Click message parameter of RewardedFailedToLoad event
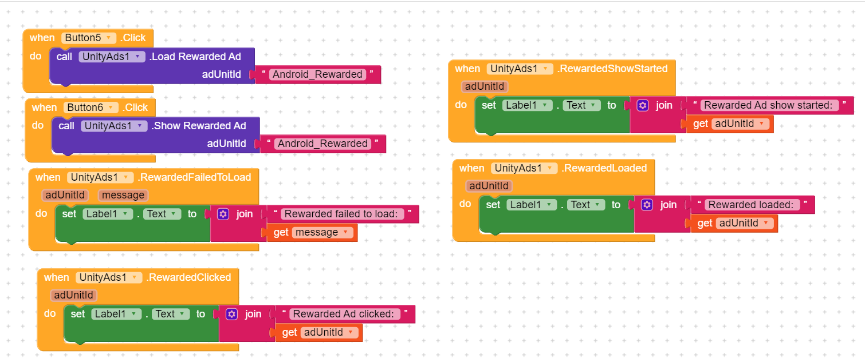Screen dimensions: 865x362 click(123, 196)
